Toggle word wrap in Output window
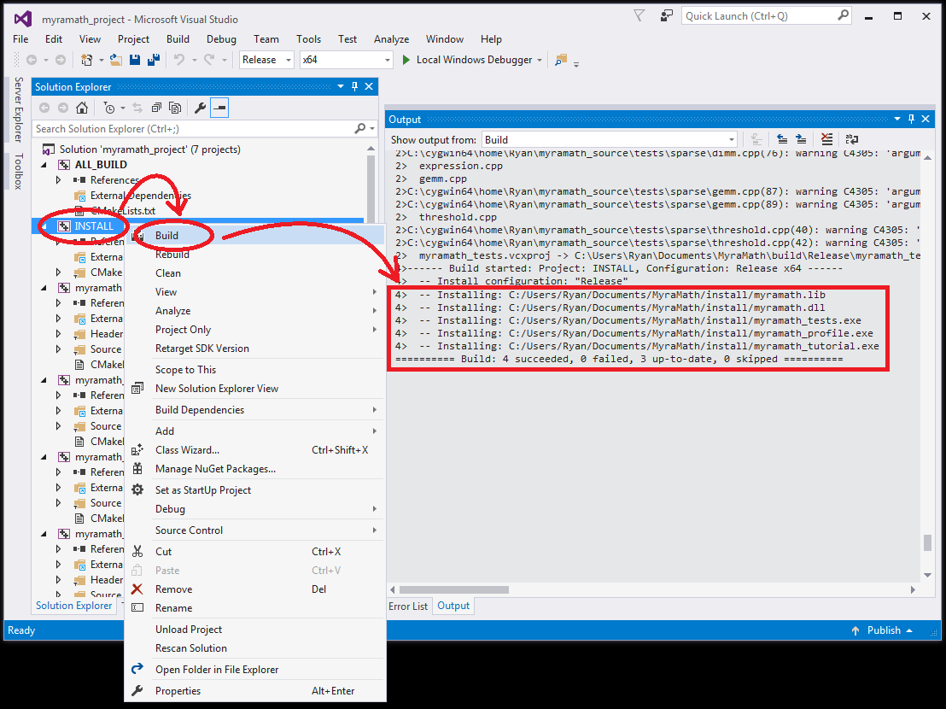 click(x=852, y=140)
